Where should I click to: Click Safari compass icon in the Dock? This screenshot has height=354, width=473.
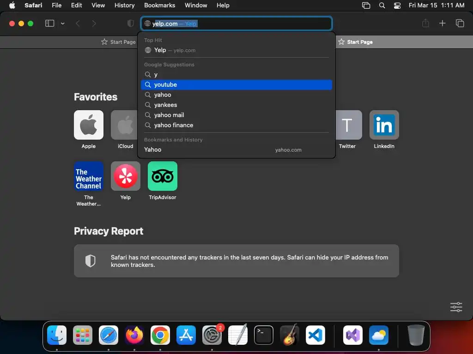[109, 335]
